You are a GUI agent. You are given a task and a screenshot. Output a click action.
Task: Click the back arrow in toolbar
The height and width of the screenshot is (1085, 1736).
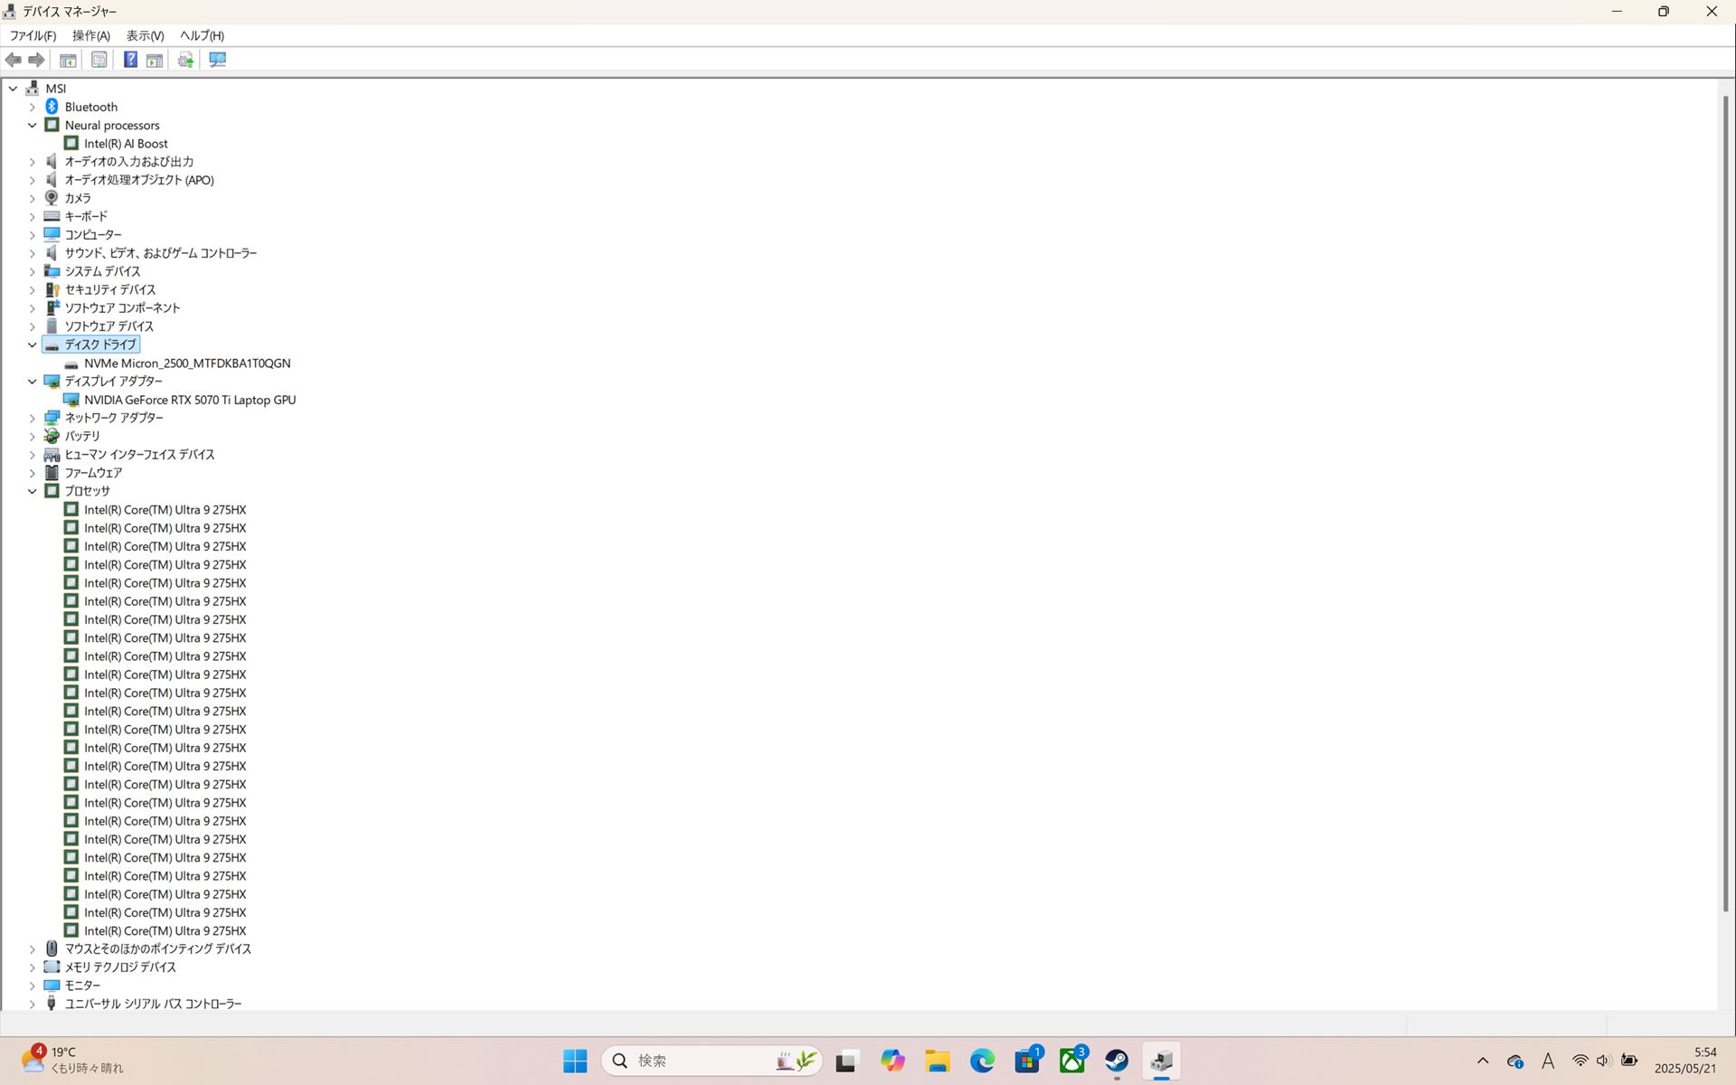pyautogui.click(x=14, y=60)
